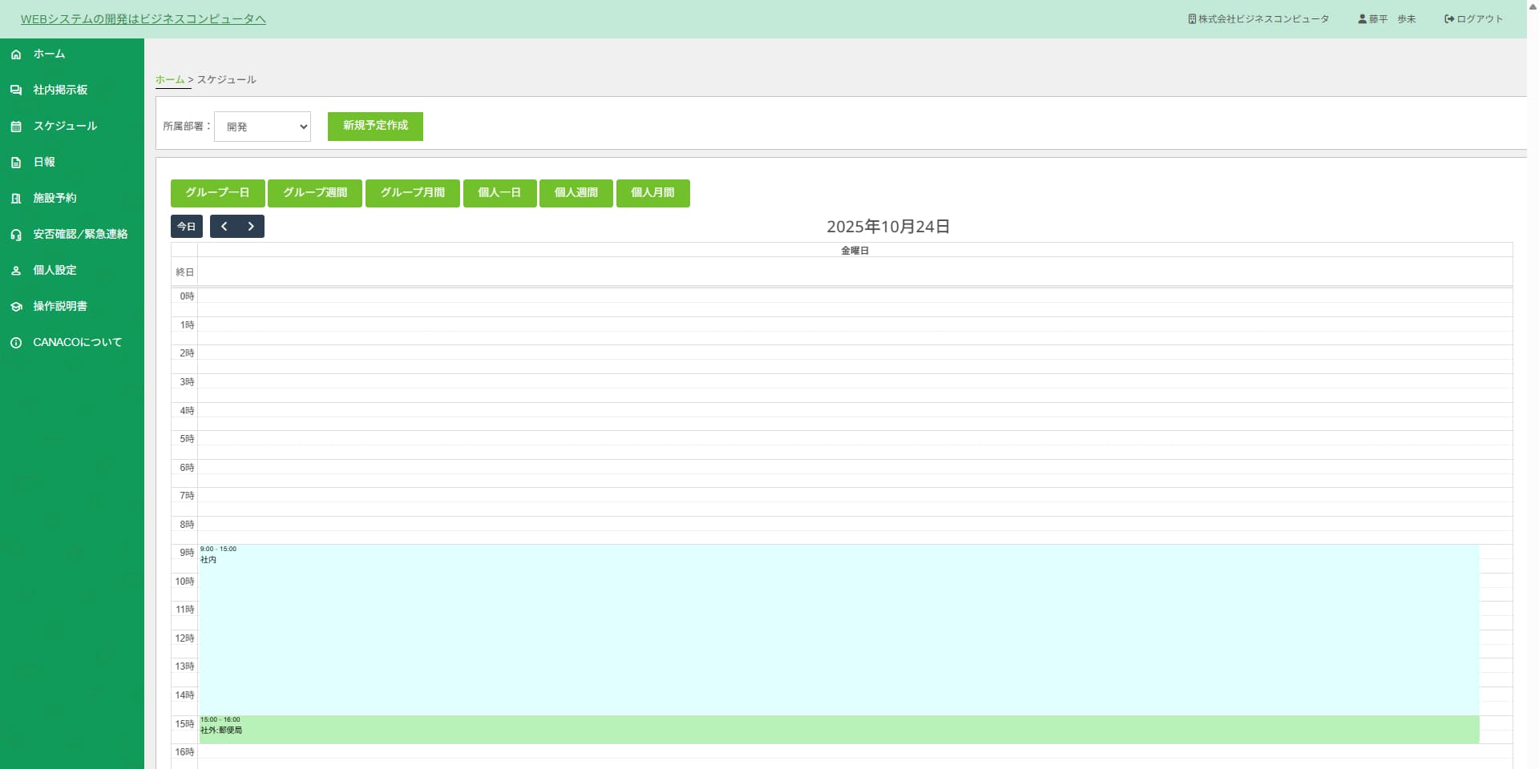Click the 社内掲示板 bulletin board icon
Viewport: 1539px width, 769px height.
[16, 91]
